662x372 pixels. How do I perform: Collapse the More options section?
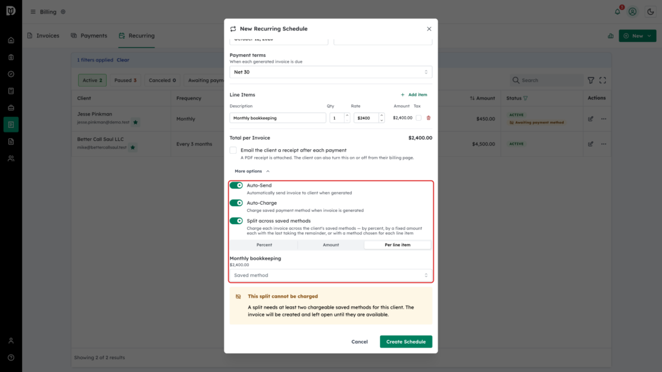(252, 171)
